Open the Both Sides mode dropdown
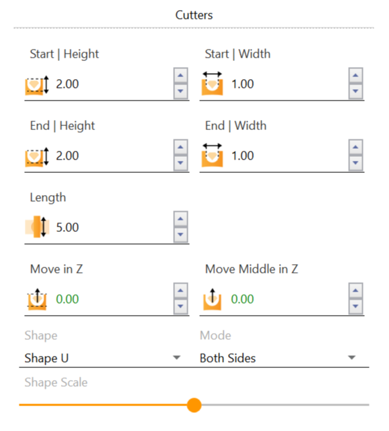This screenshot has width=389, height=431. [x=282, y=358]
